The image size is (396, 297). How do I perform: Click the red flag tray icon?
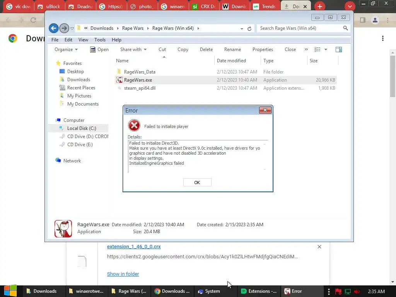coord(338,292)
